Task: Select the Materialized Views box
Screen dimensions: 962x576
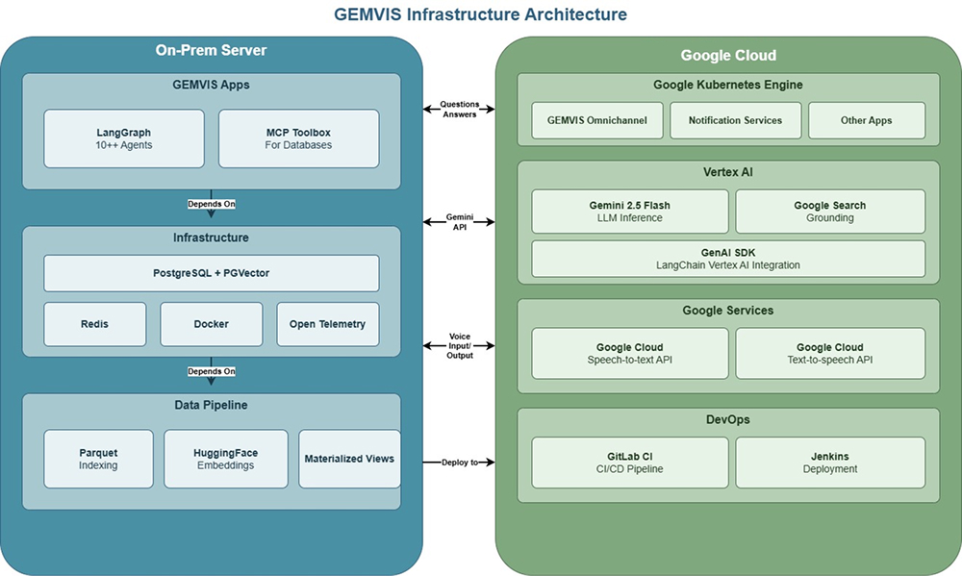Action: 350,459
